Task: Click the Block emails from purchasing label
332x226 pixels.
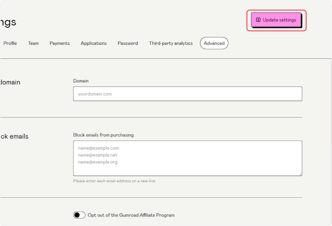Action: pyautogui.click(x=103, y=135)
